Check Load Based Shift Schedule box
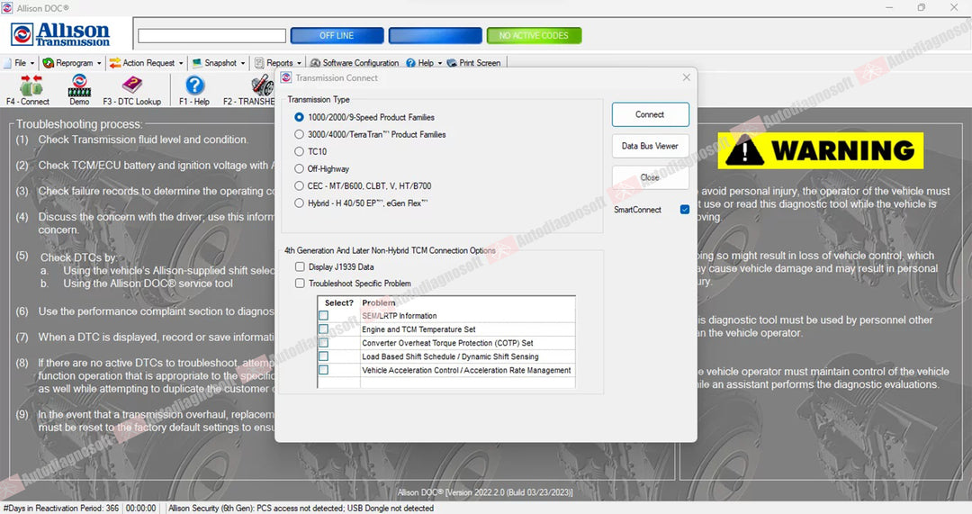The height and width of the screenshot is (514, 972). pyautogui.click(x=324, y=356)
